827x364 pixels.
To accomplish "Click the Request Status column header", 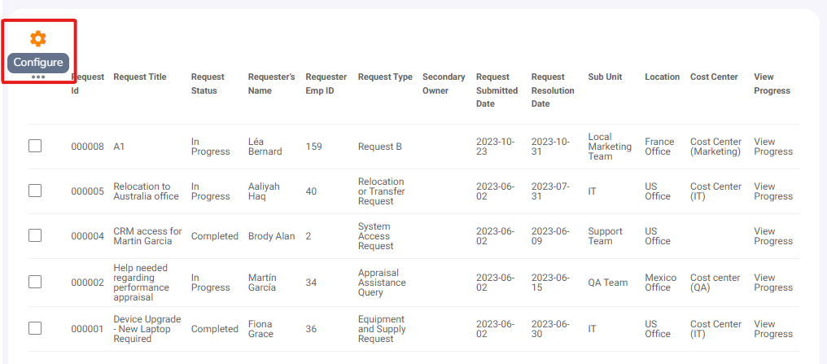I will pos(208,84).
